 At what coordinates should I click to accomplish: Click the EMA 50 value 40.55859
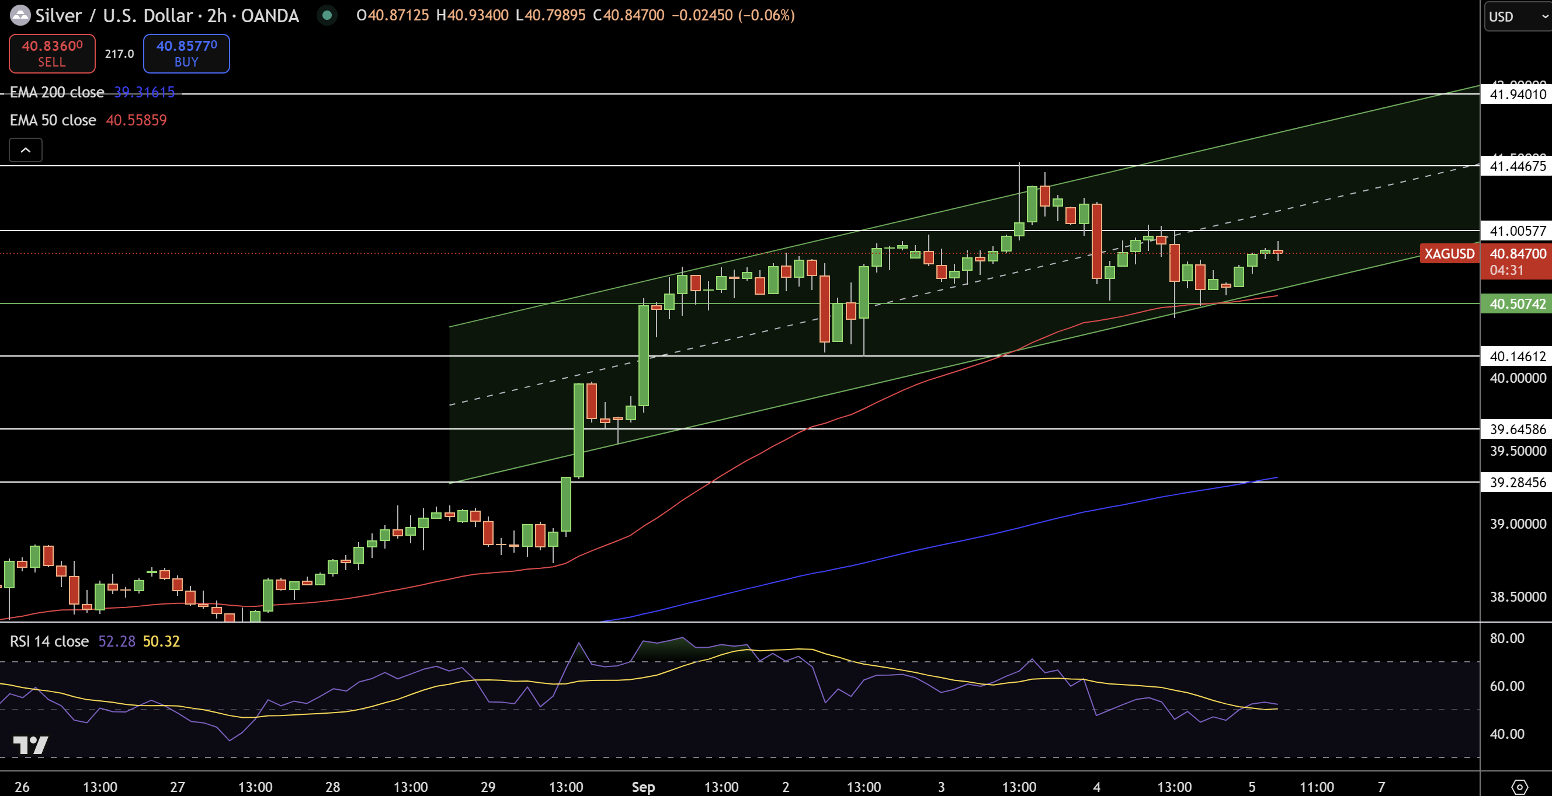(x=136, y=120)
